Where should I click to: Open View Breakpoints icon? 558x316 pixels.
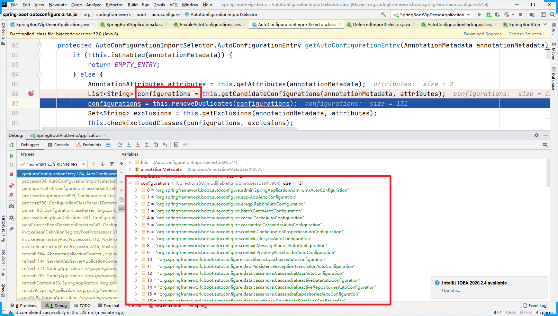point(11,186)
